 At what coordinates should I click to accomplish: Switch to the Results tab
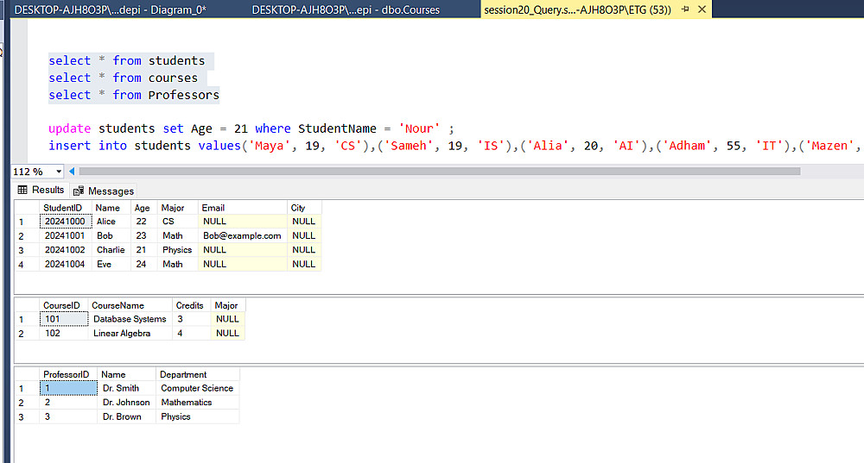pos(41,191)
